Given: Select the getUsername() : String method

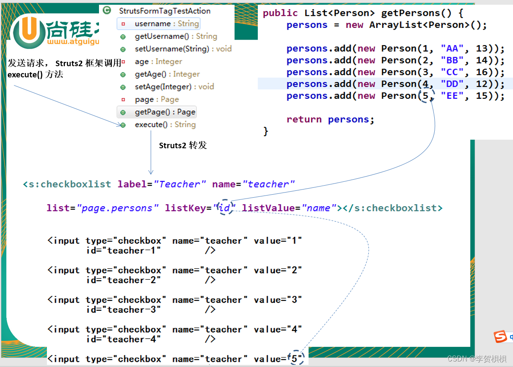Looking at the screenshot, I should [176, 37].
